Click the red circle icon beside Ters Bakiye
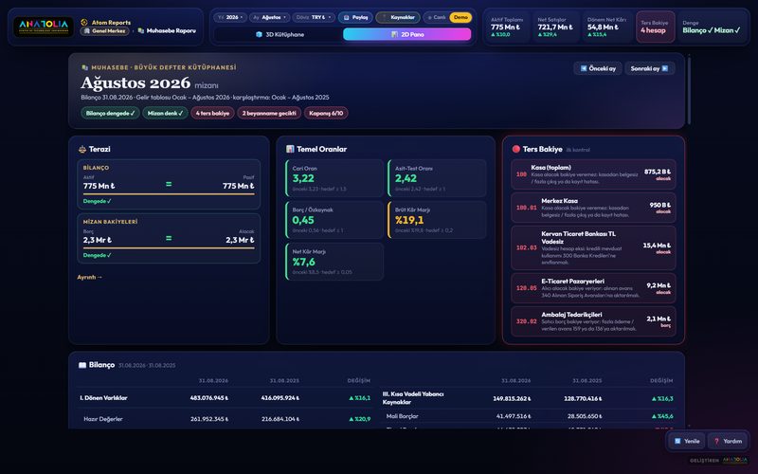The height and width of the screenshot is (474, 758). click(x=515, y=149)
